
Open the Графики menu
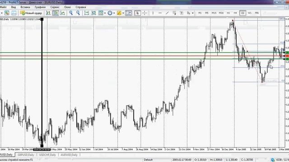pos(40,7)
